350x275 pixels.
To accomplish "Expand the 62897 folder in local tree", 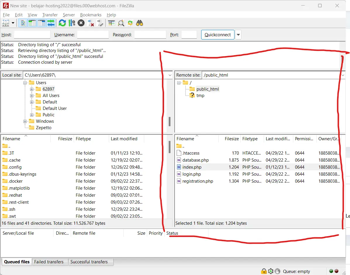I will point(32,89).
